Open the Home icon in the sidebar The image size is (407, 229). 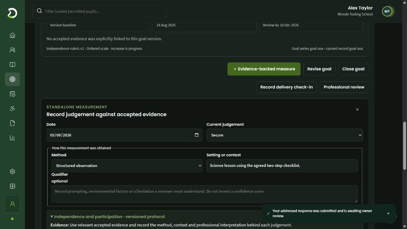12,35
